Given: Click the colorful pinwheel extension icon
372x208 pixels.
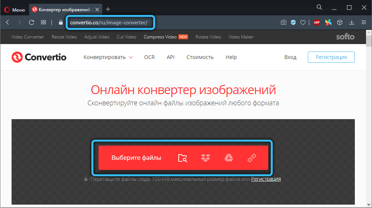Looking at the screenshot, I should (328, 22).
